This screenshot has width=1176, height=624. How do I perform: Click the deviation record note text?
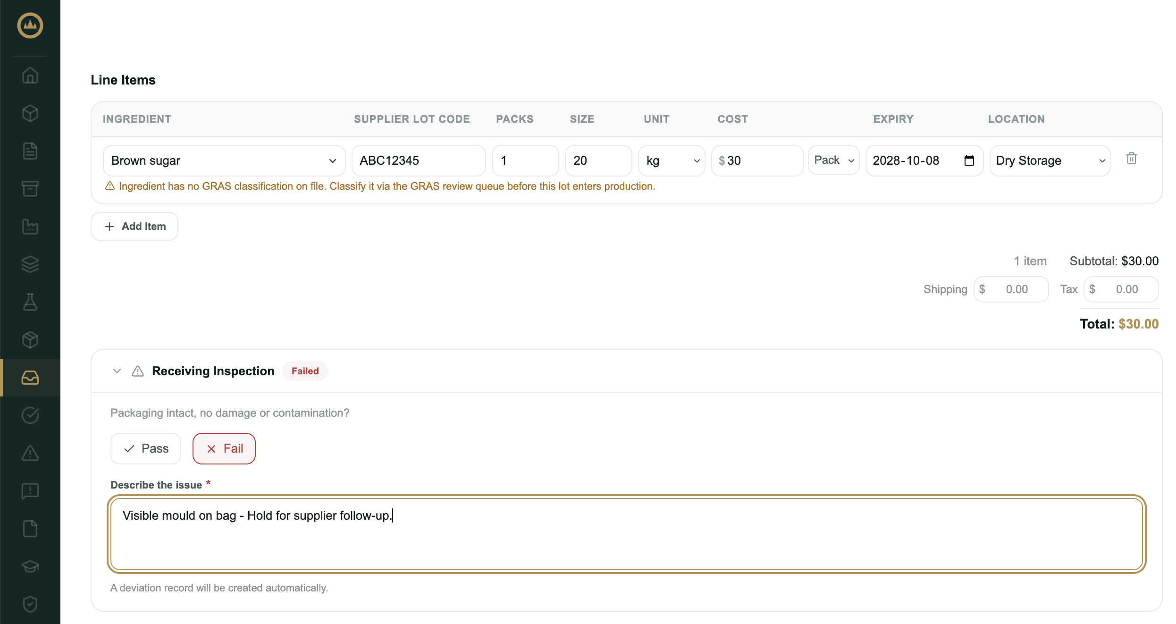(219, 588)
